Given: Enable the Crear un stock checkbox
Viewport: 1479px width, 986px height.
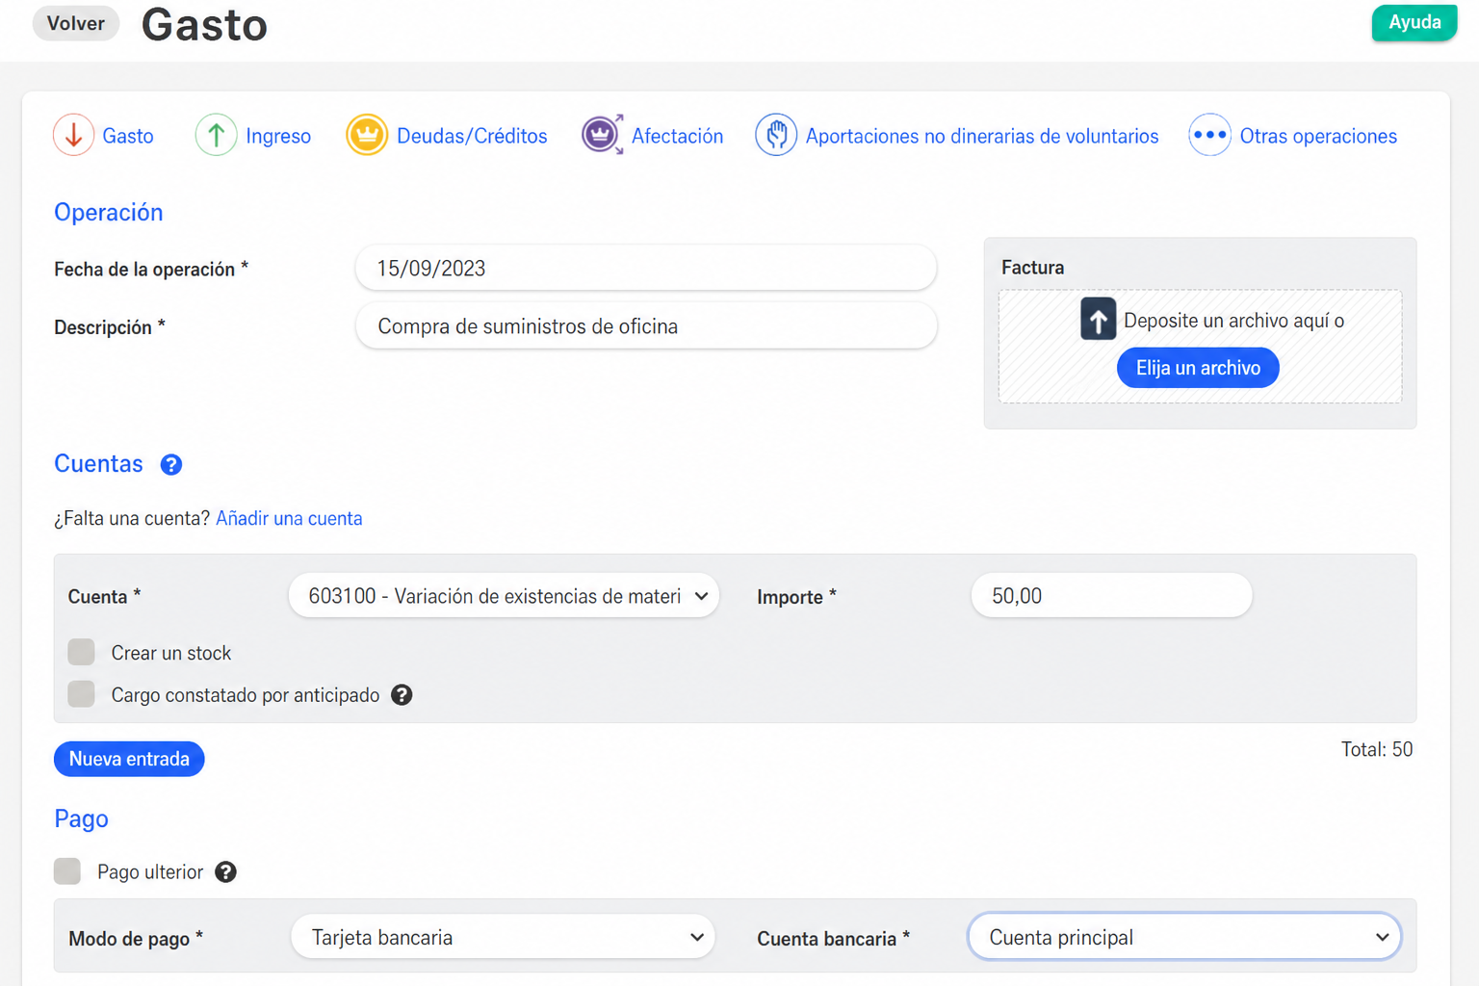Looking at the screenshot, I should coord(82,652).
